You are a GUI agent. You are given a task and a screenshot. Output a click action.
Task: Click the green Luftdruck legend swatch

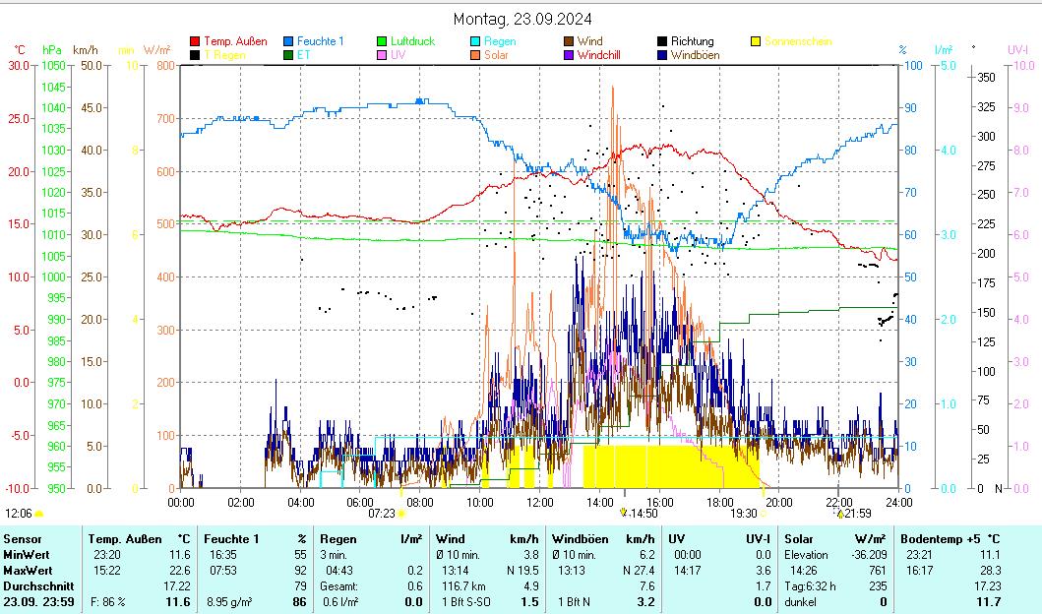click(382, 41)
